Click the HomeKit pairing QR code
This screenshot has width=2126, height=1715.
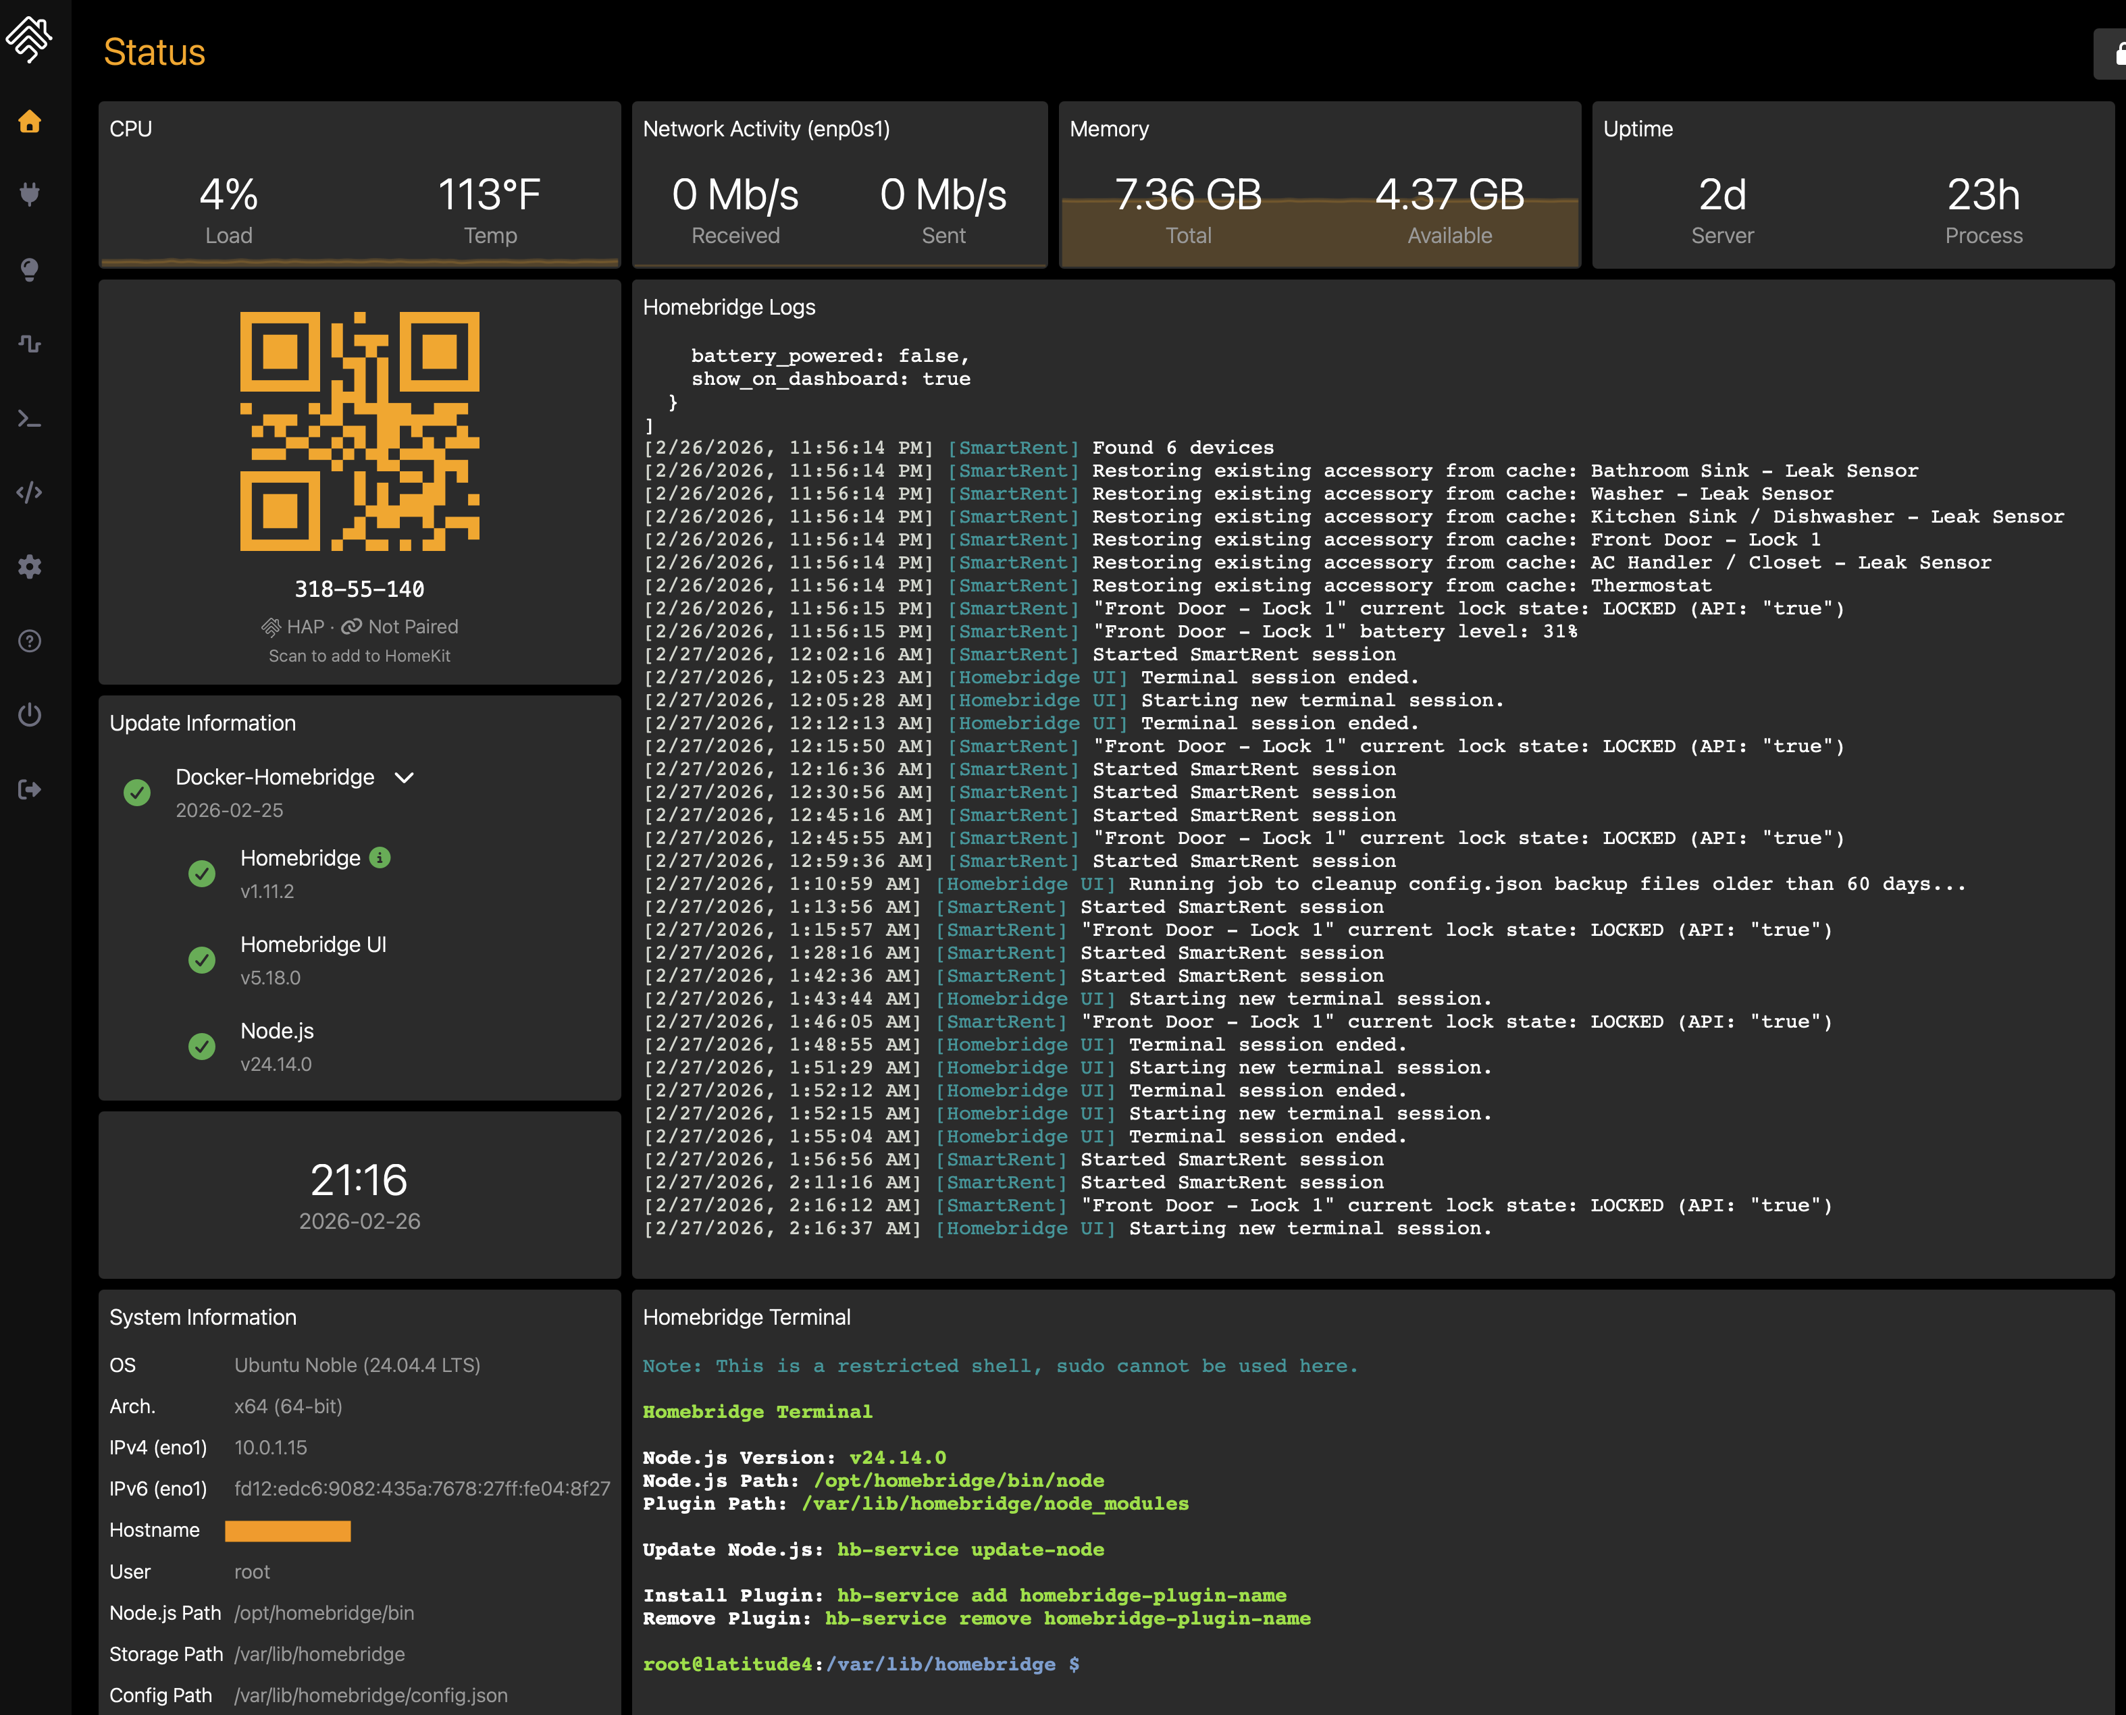[359, 431]
